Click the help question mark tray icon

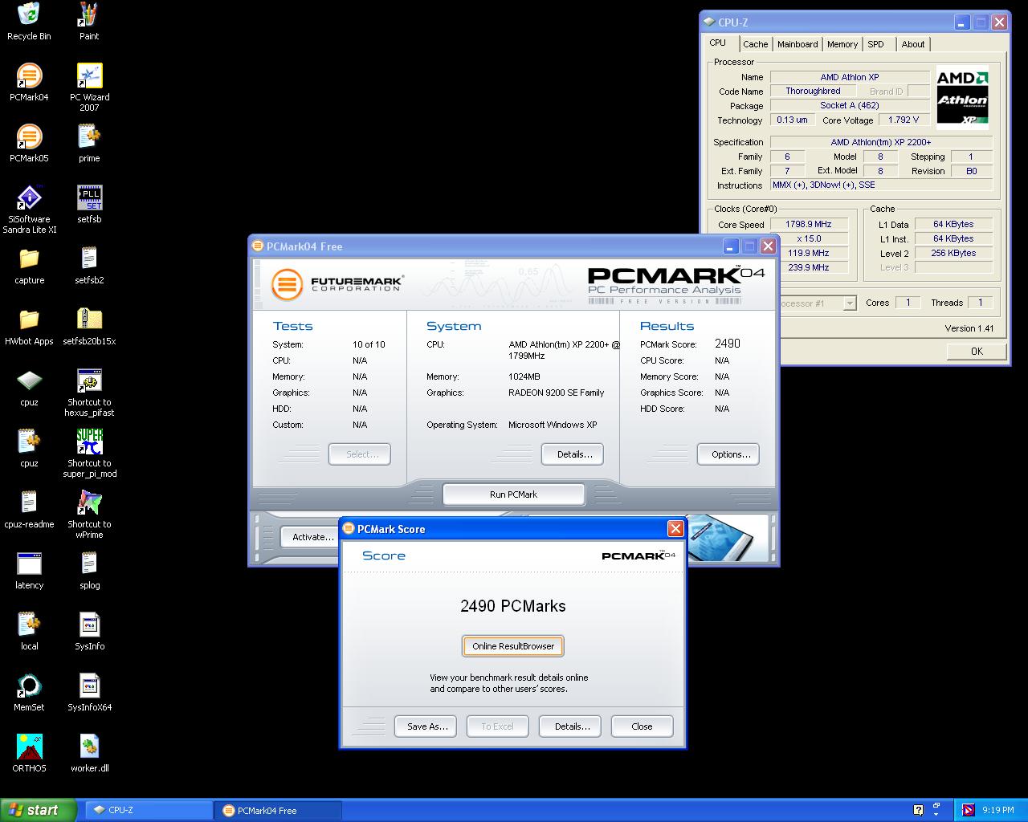click(x=919, y=811)
